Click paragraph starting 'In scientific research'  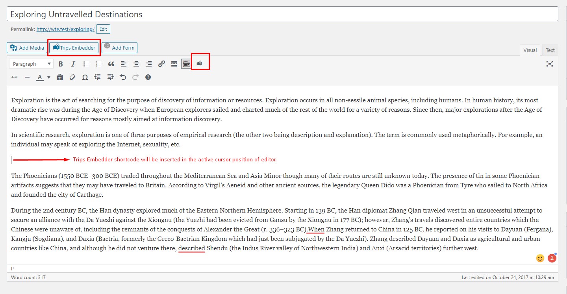(276, 139)
